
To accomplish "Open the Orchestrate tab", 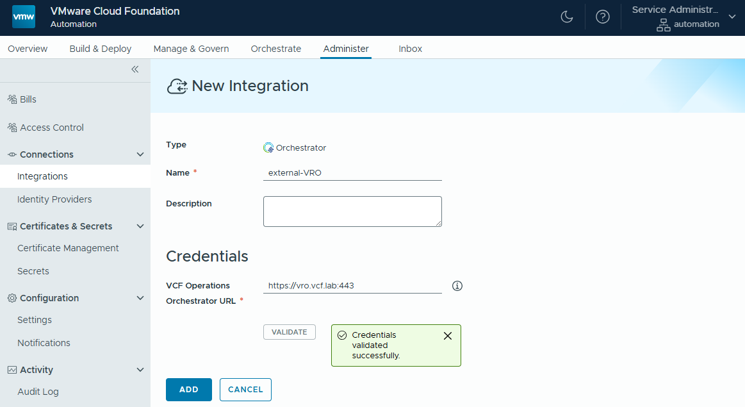I will 276,49.
